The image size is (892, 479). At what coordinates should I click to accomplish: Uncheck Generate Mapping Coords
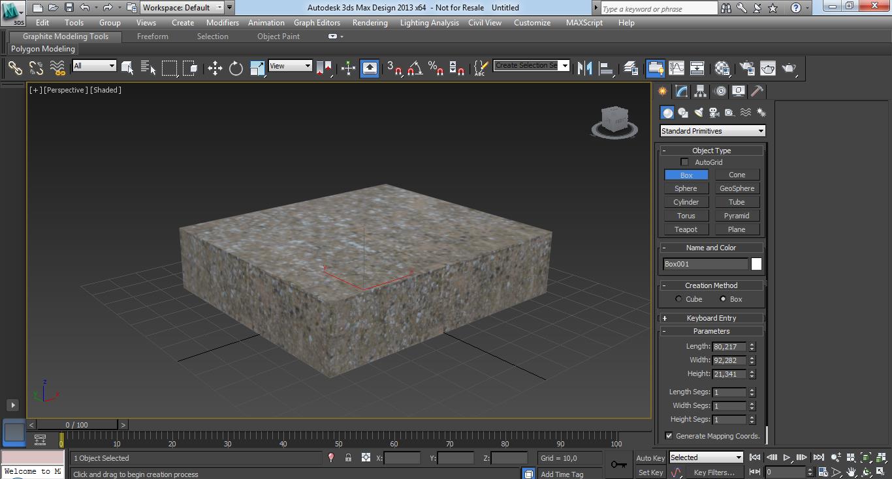669,435
